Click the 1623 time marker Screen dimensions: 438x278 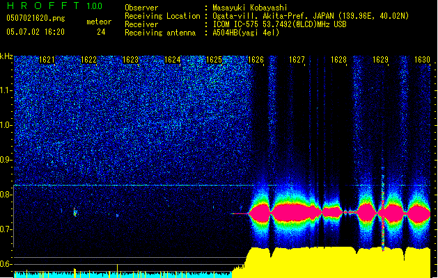tap(130, 60)
